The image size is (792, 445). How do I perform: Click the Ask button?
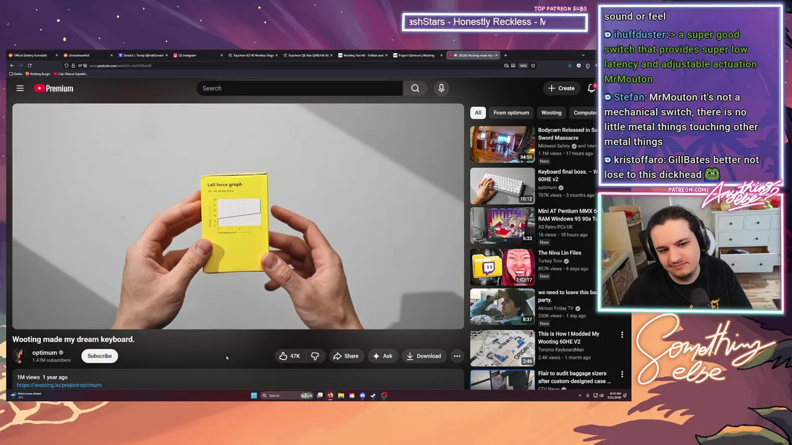coord(382,356)
